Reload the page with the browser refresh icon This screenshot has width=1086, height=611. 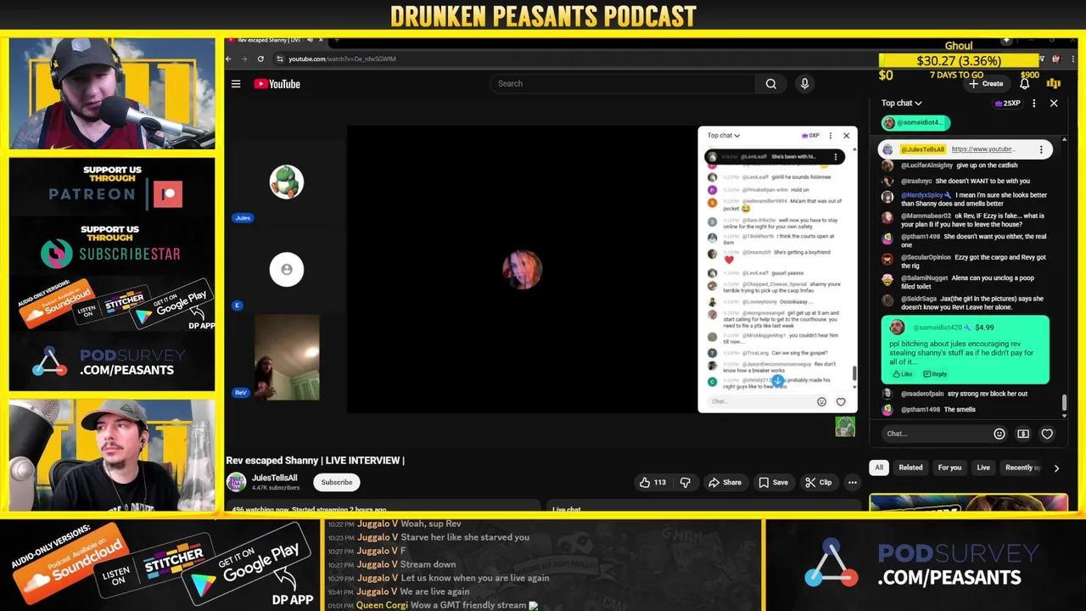(260, 59)
